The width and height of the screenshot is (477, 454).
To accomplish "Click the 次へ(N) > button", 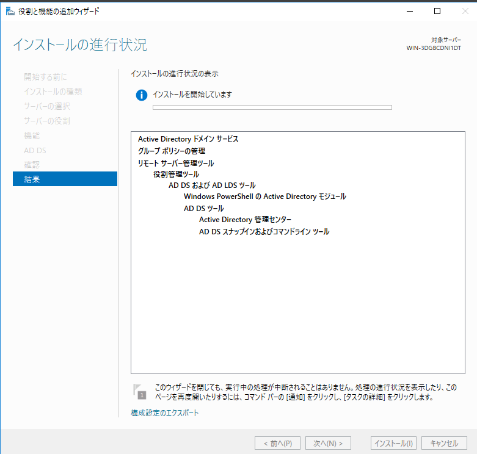I will (x=328, y=444).
